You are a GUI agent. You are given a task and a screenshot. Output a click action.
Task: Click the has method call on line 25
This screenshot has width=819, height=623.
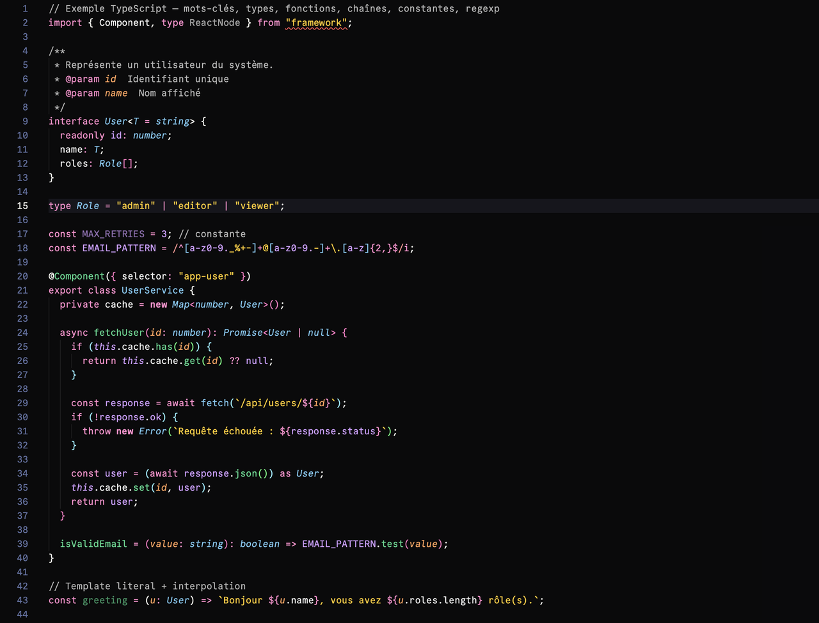(164, 346)
